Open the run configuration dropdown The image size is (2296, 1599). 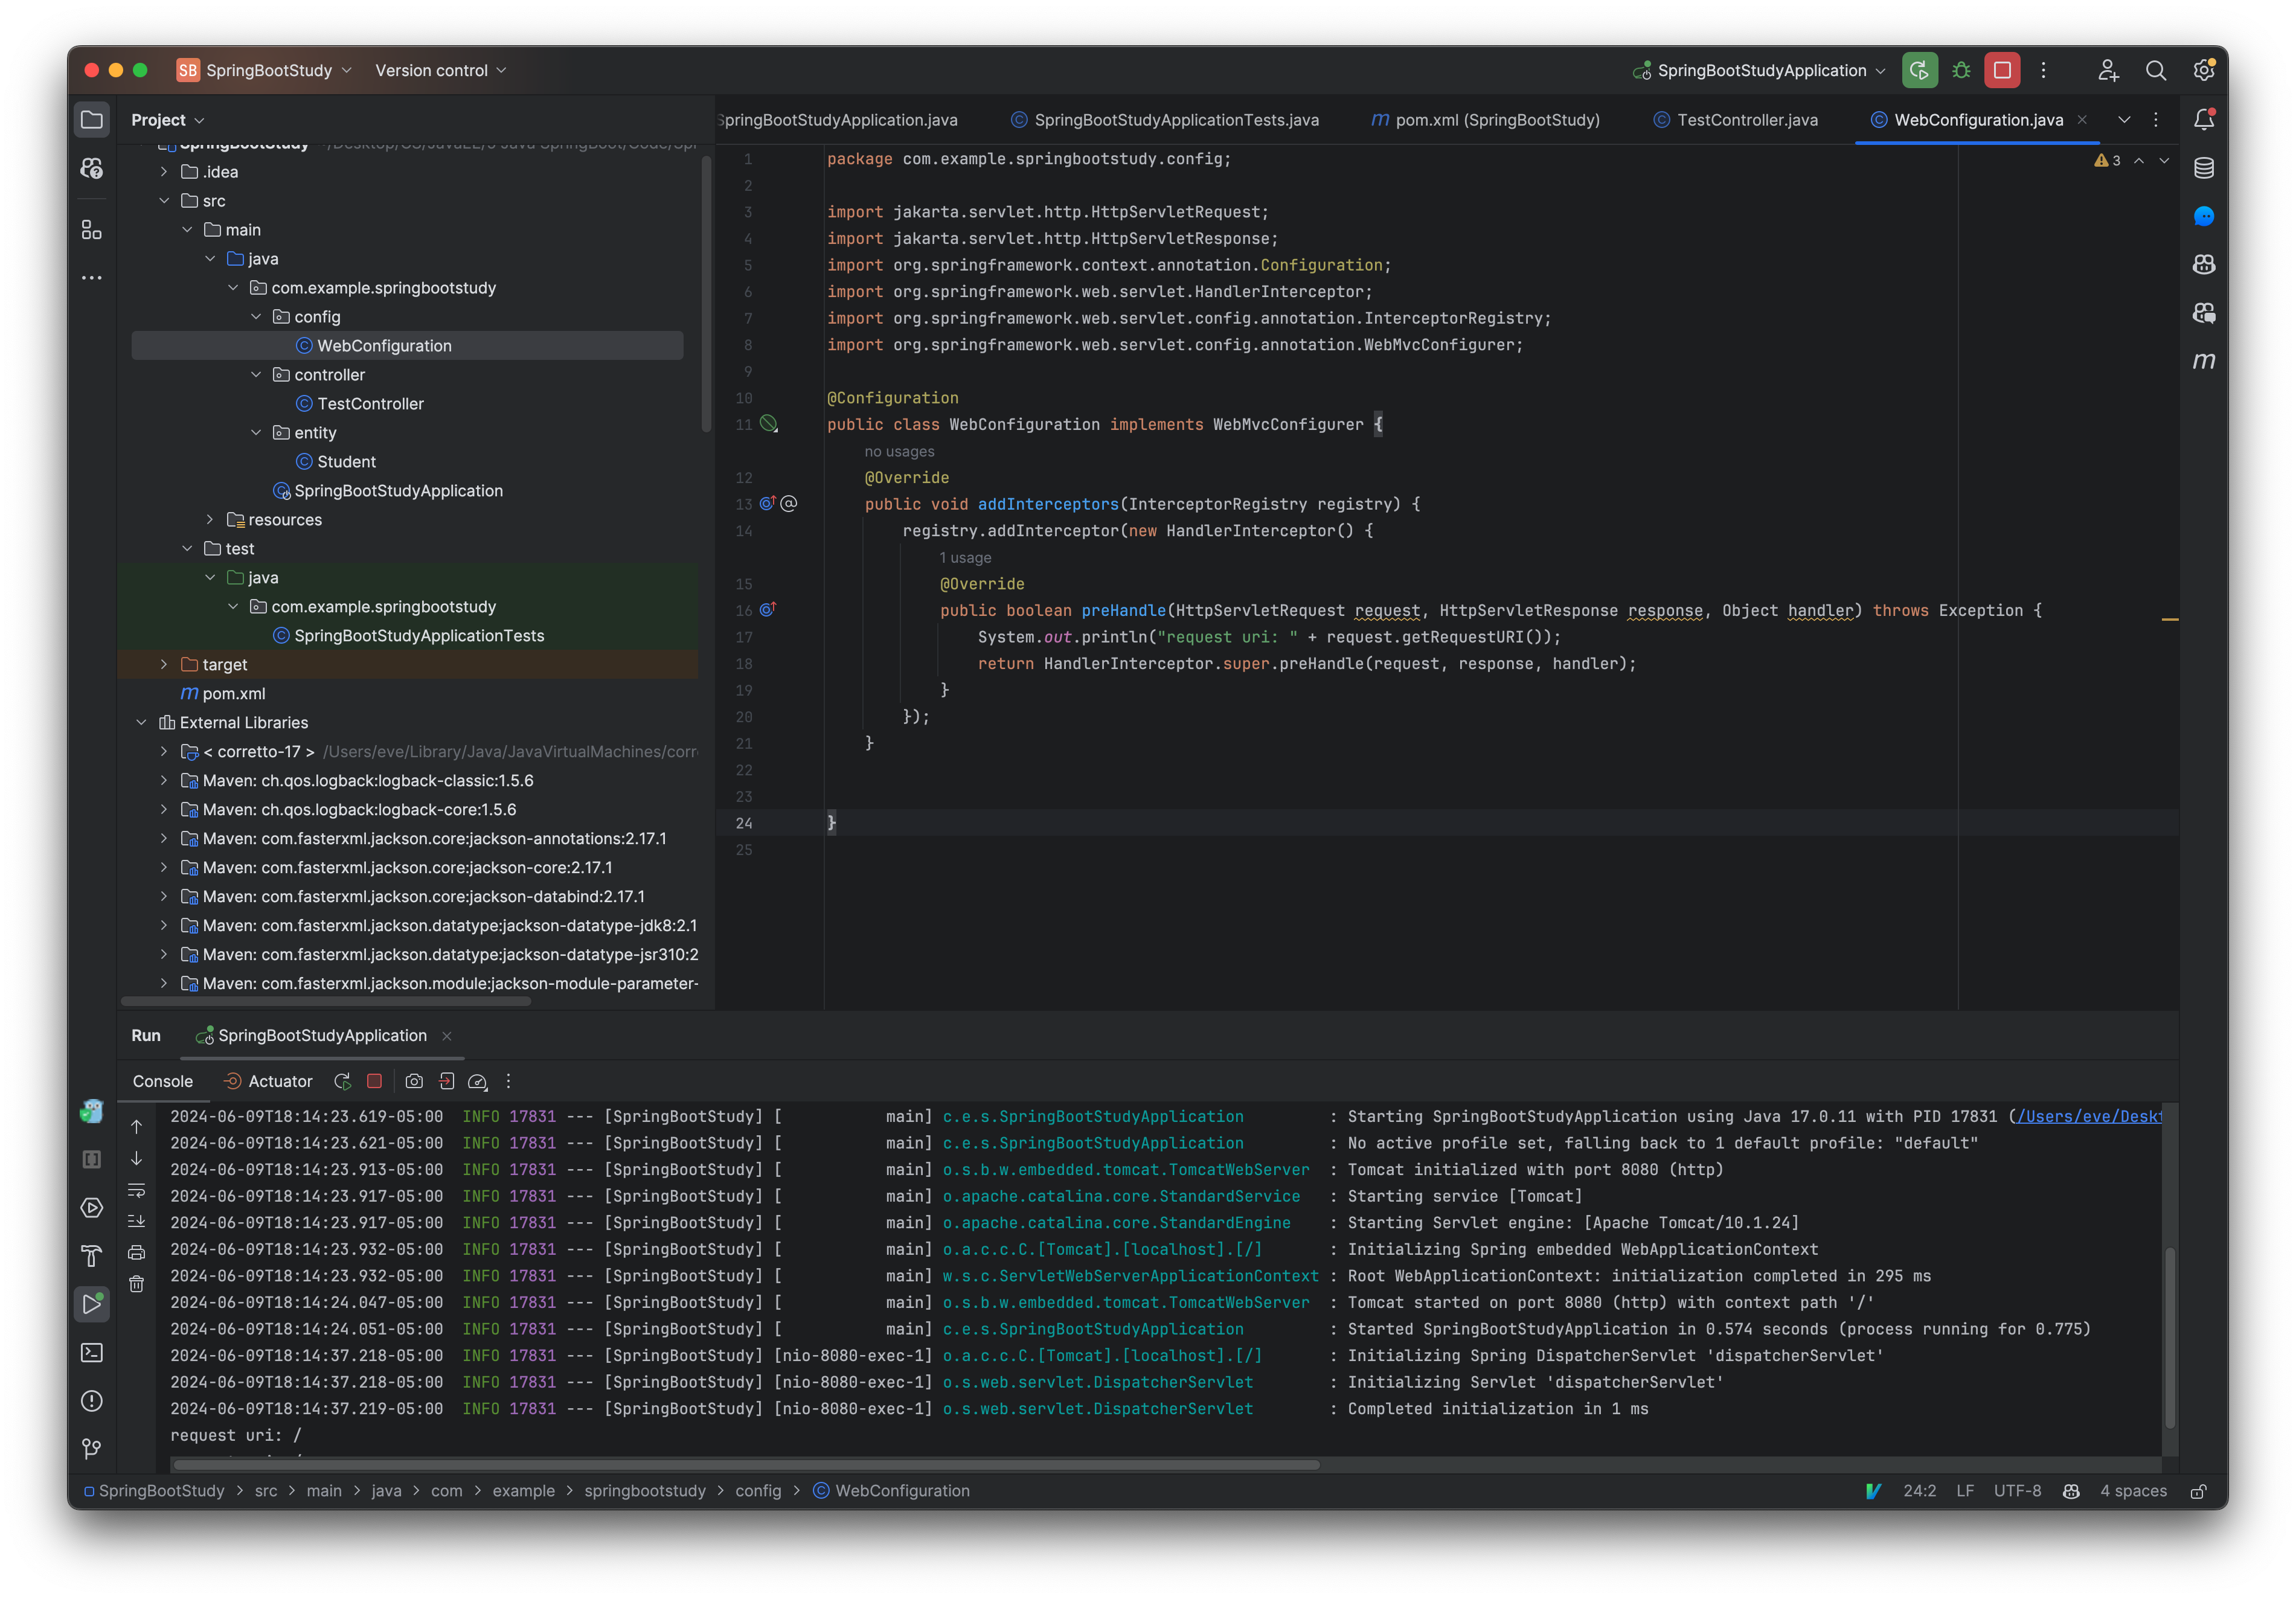click(1760, 70)
